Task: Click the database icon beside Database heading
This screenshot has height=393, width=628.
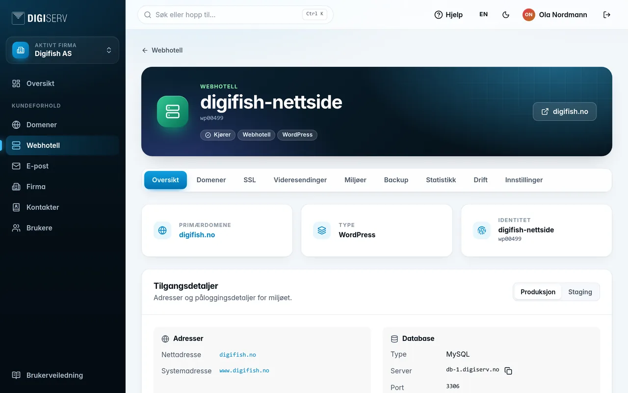Action: click(x=394, y=339)
